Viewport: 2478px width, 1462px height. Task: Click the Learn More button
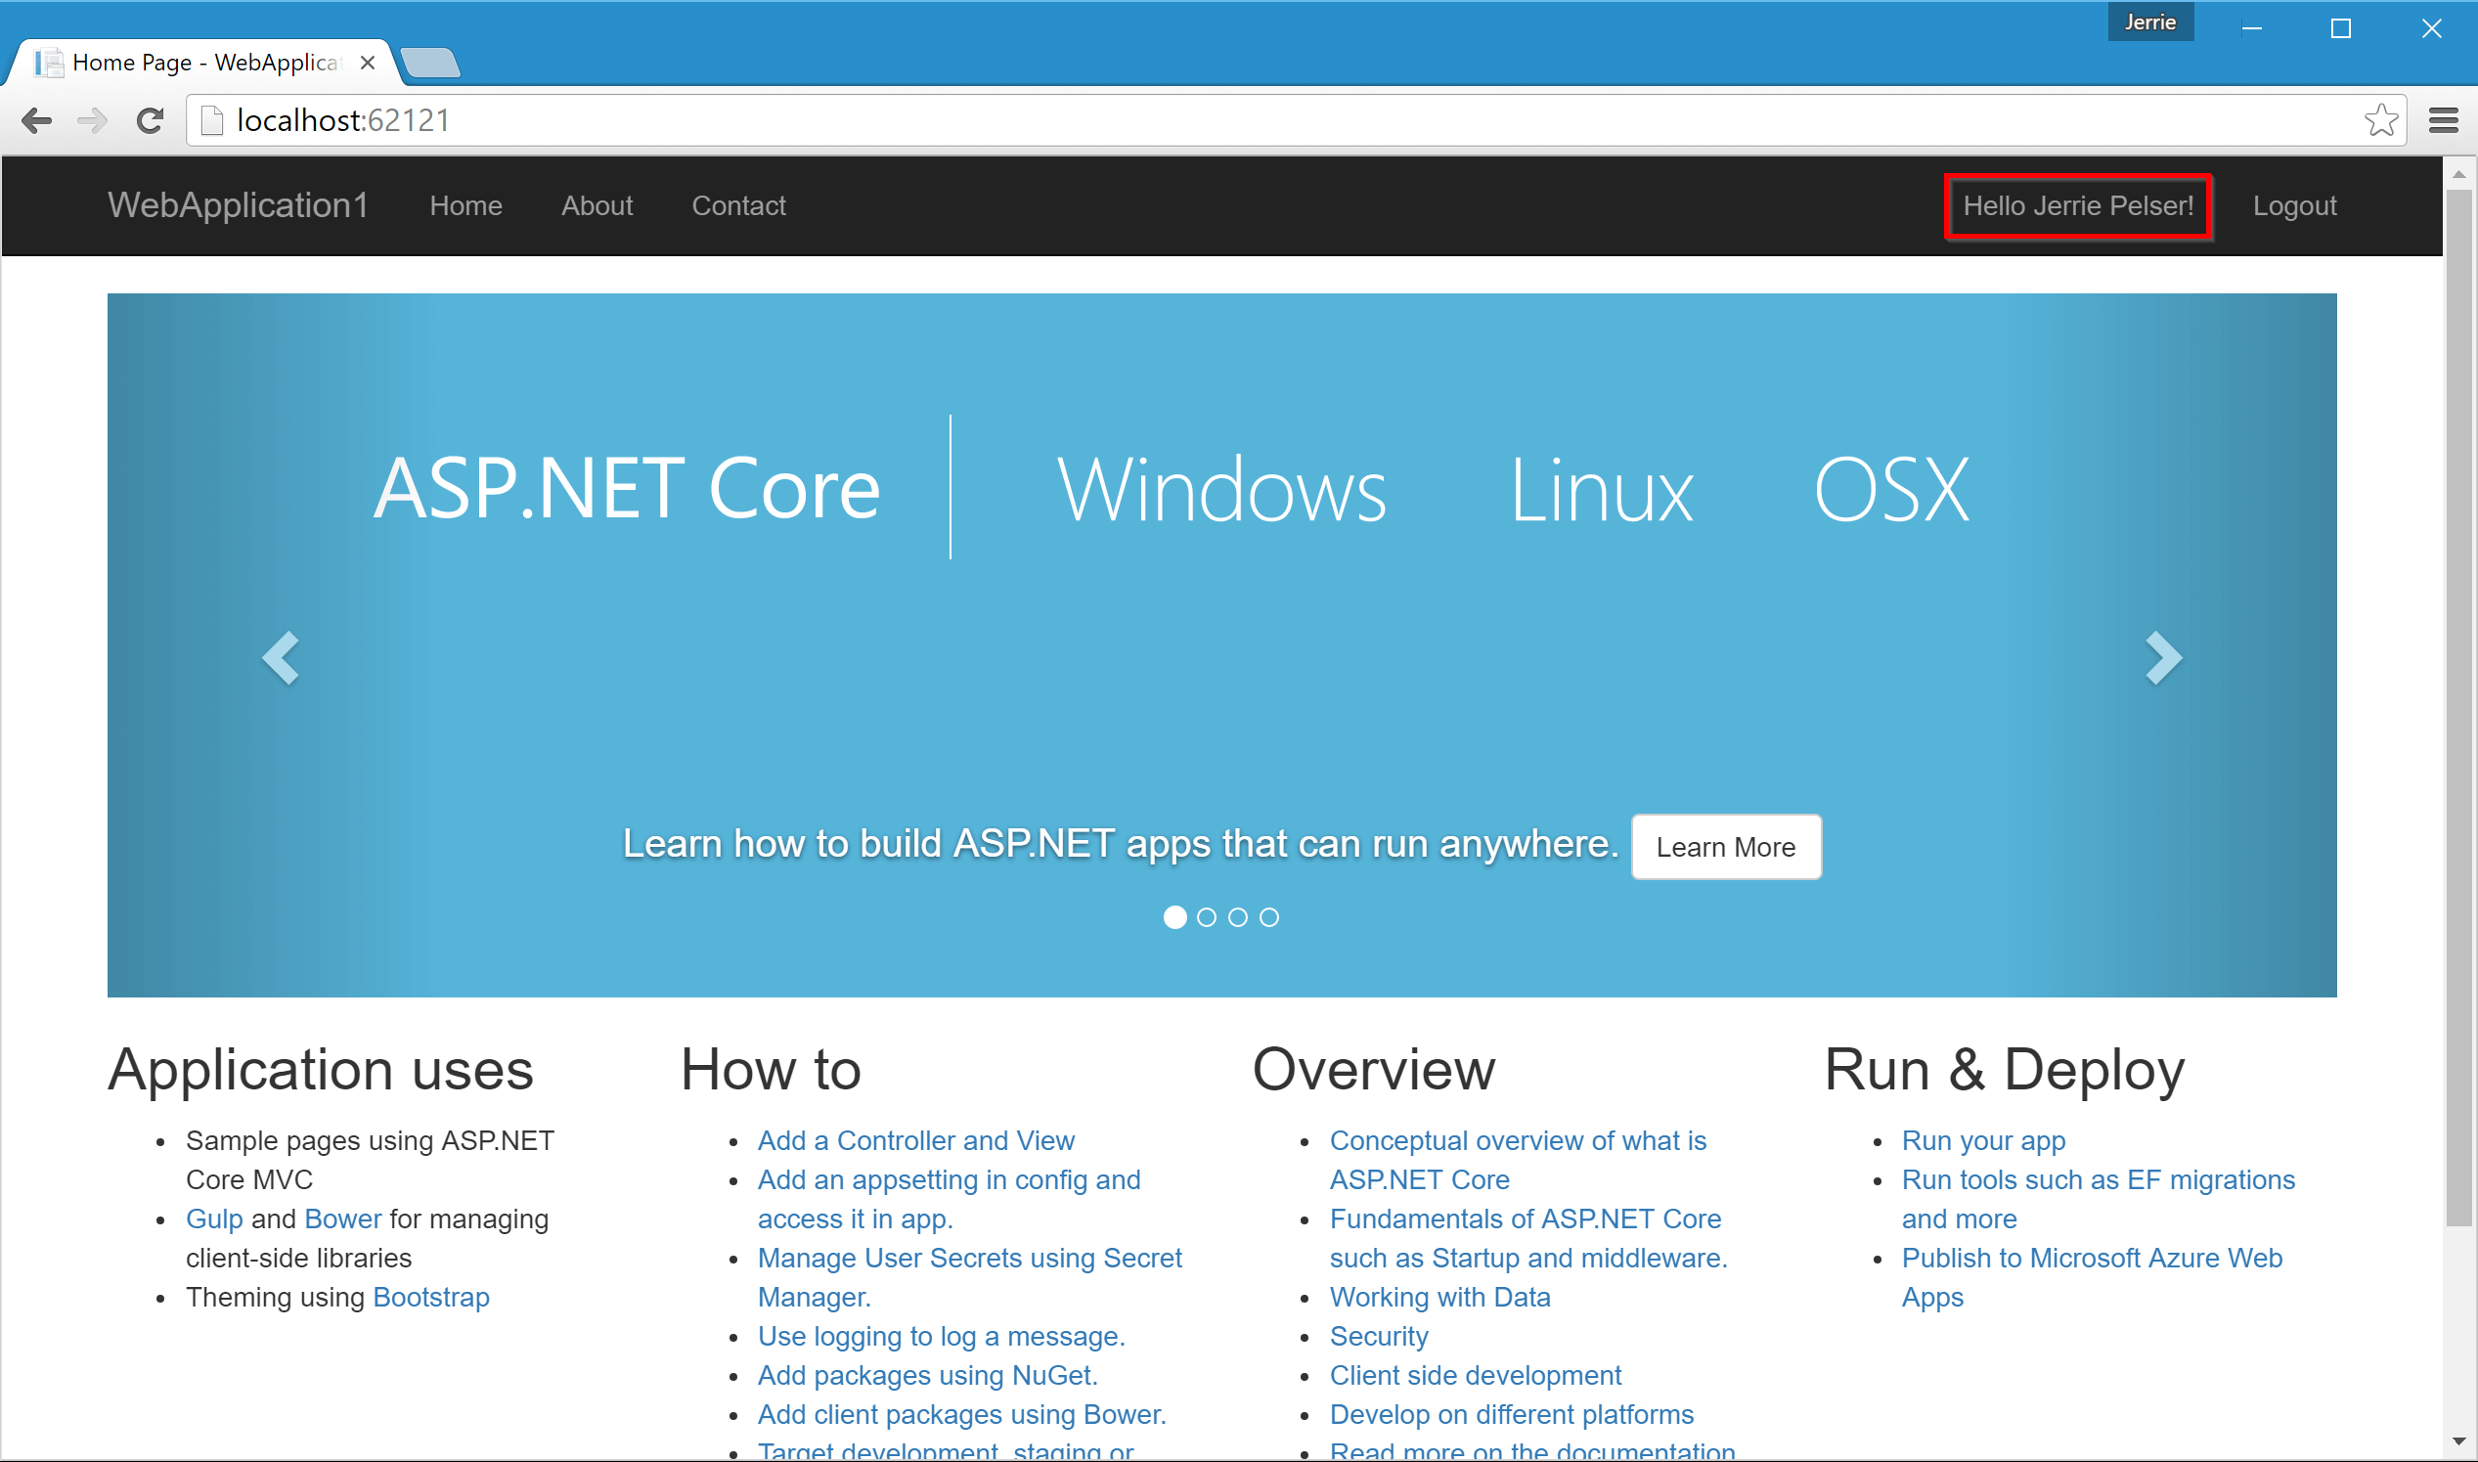coord(1726,847)
